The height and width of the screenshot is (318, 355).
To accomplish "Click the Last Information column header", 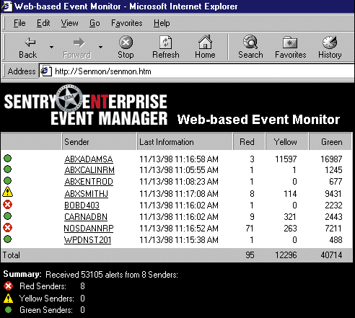I will 185,141.
